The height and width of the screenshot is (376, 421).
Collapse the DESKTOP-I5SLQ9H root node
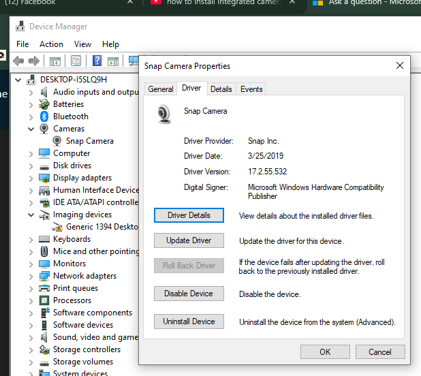tap(18, 80)
